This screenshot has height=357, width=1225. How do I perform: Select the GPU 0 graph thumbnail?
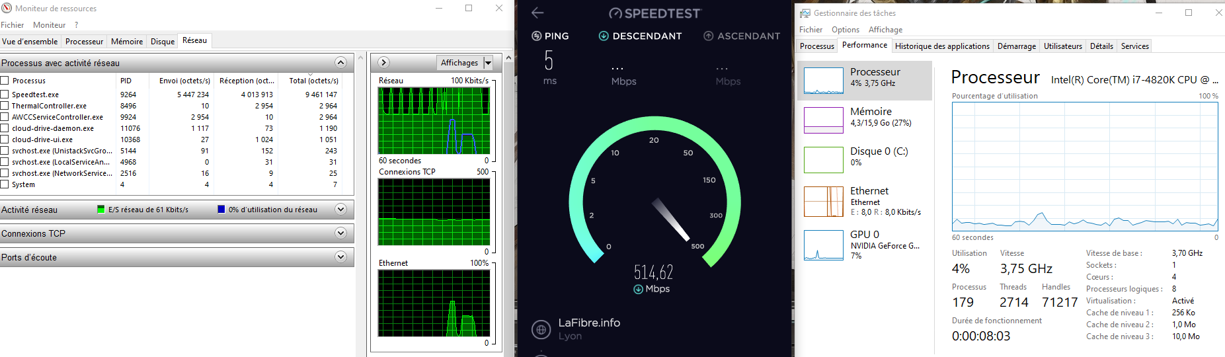(x=824, y=245)
